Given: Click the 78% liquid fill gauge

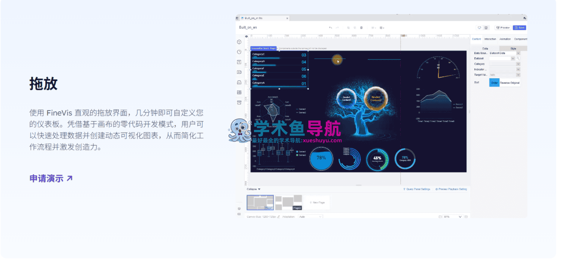Looking at the screenshot, I should (321, 158).
